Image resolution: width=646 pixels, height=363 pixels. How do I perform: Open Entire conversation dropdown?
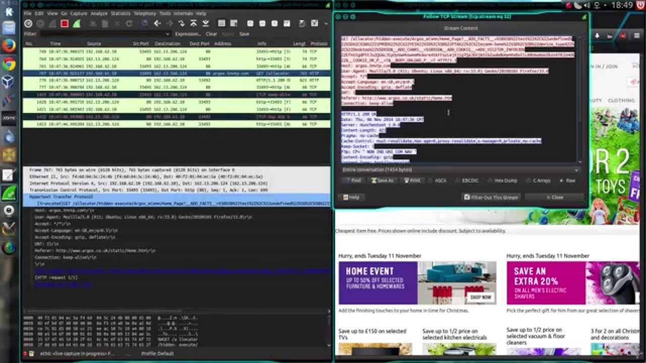(x=460, y=170)
